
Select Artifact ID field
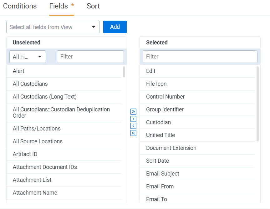[64, 154]
